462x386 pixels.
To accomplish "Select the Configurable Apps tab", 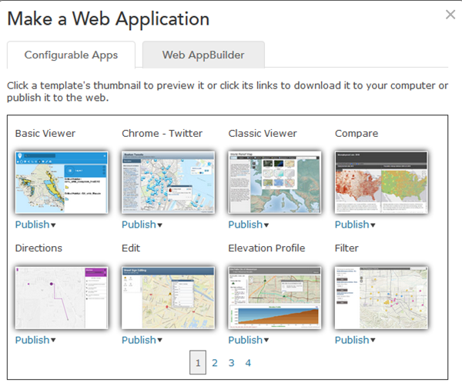I will pos(72,55).
